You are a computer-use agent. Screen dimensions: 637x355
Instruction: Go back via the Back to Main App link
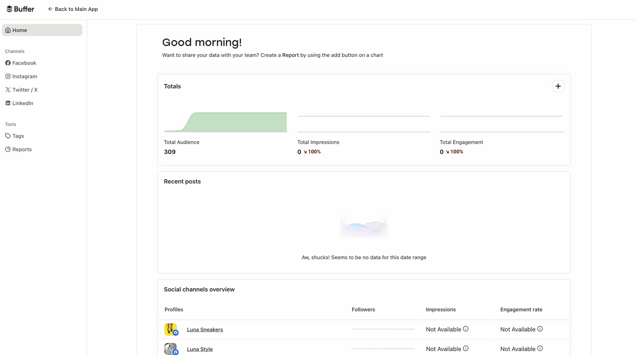[x=73, y=9]
